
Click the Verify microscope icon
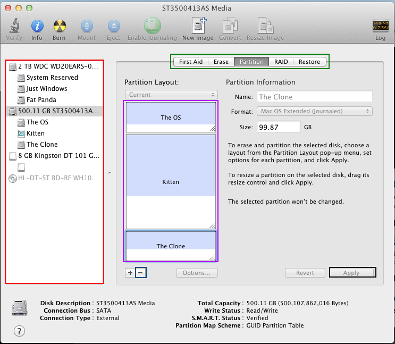14,26
